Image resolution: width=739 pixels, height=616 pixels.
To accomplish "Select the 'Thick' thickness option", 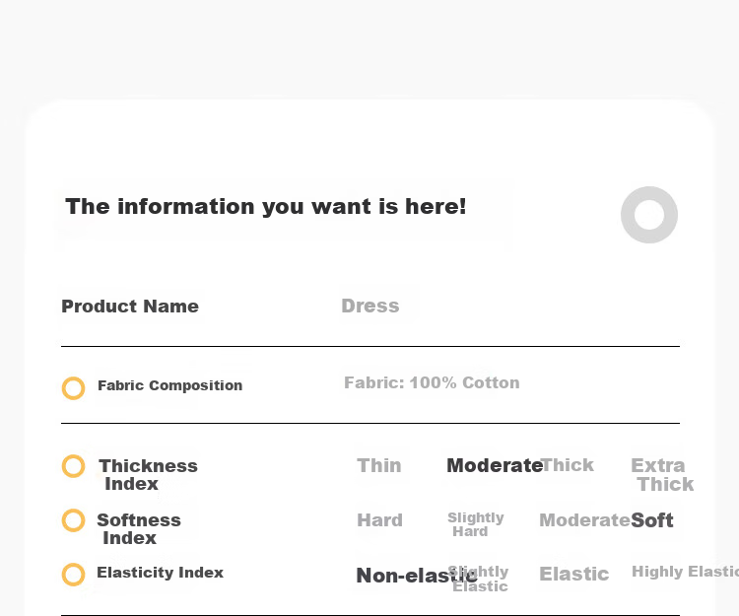I will pos(568,465).
